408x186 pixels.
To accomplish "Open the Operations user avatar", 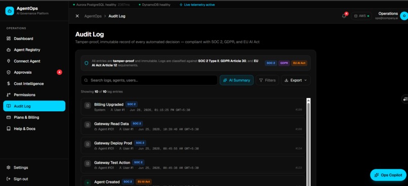I will click(x=404, y=16).
